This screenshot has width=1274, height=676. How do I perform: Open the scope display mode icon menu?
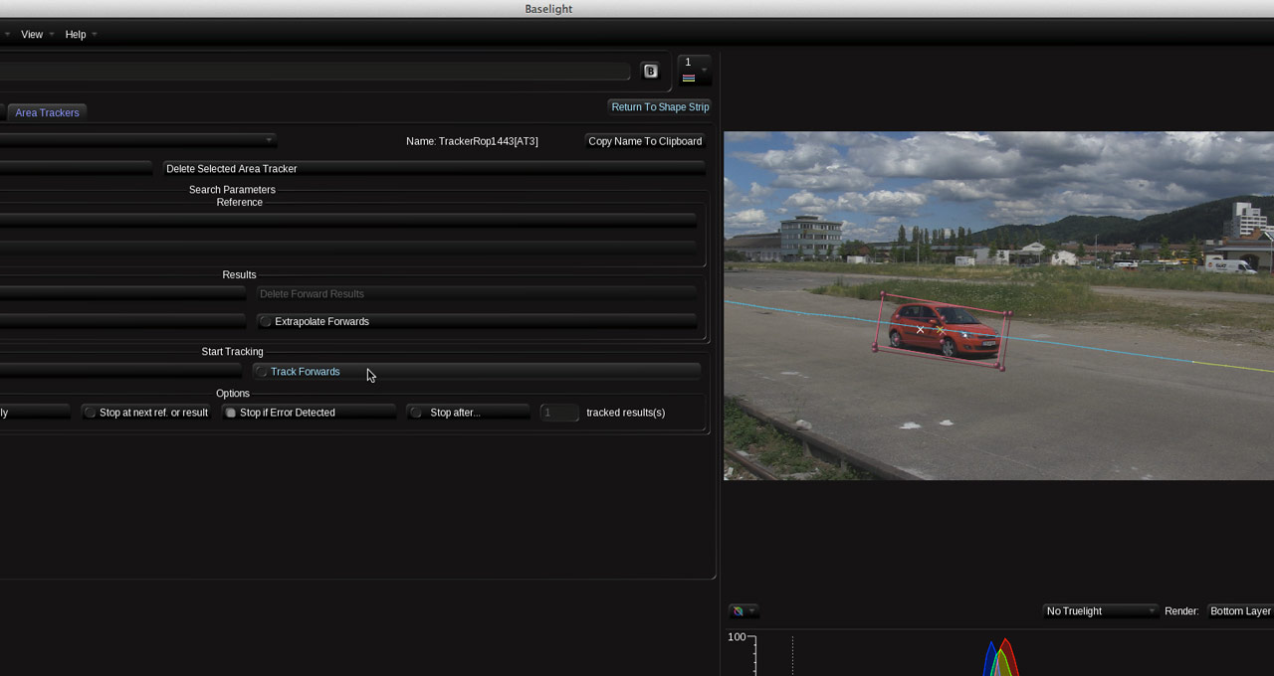click(743, 611)
